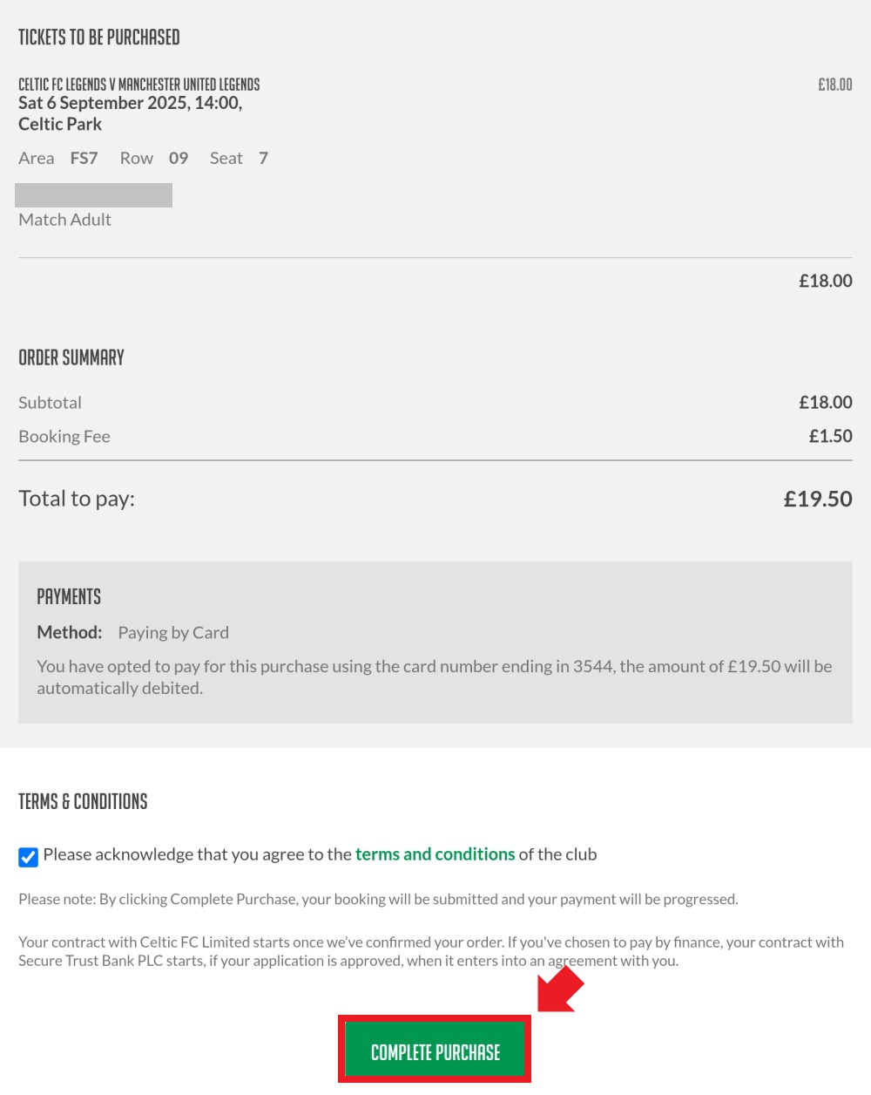Select the Paying by Card method text

[173, 633]
